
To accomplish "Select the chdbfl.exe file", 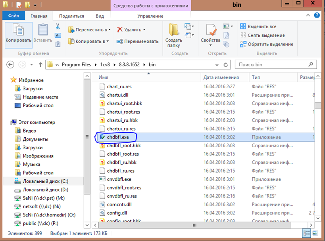I will coord(118,137).
